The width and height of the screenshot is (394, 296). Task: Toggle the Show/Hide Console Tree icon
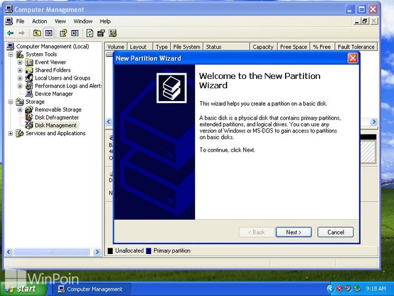[49, 33]
